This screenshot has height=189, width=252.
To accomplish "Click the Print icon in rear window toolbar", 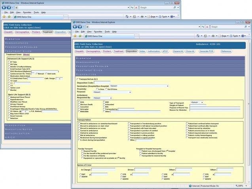I will 142,17.
